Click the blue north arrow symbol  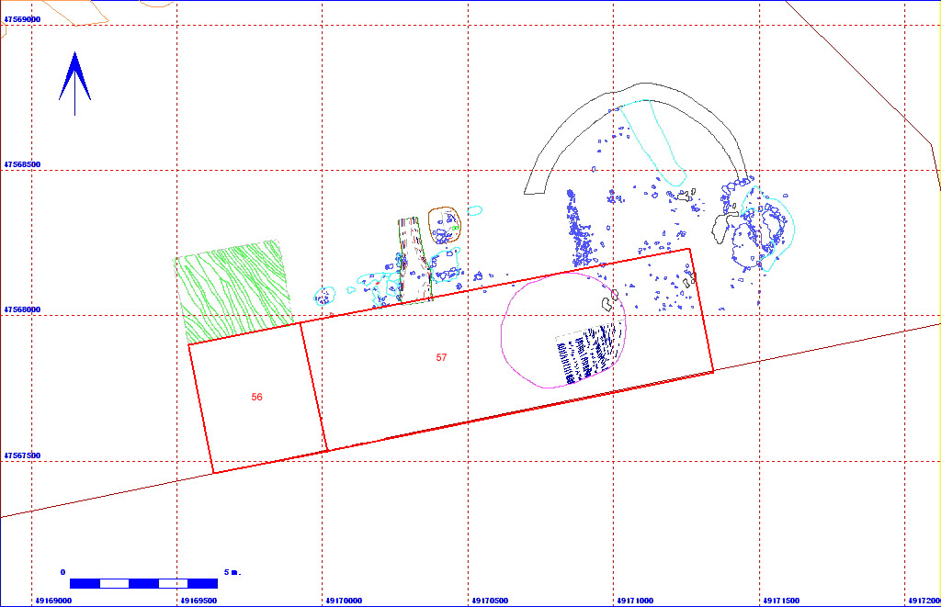pos(74,84)
